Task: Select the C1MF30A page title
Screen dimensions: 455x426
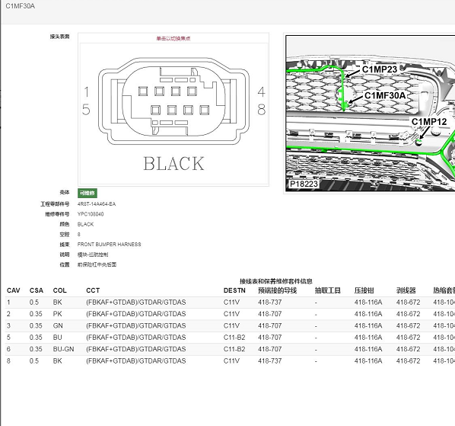Action: 21,6
